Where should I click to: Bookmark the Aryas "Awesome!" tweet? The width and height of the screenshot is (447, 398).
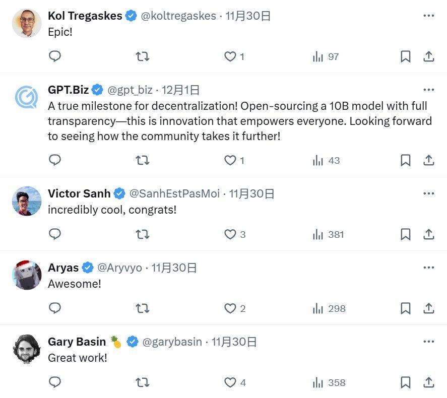[405, 308]
